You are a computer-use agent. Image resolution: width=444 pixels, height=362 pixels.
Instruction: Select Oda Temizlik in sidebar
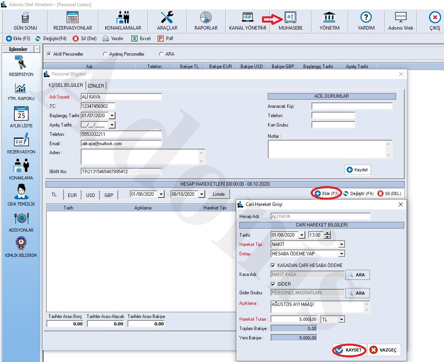tap(21, 192)
